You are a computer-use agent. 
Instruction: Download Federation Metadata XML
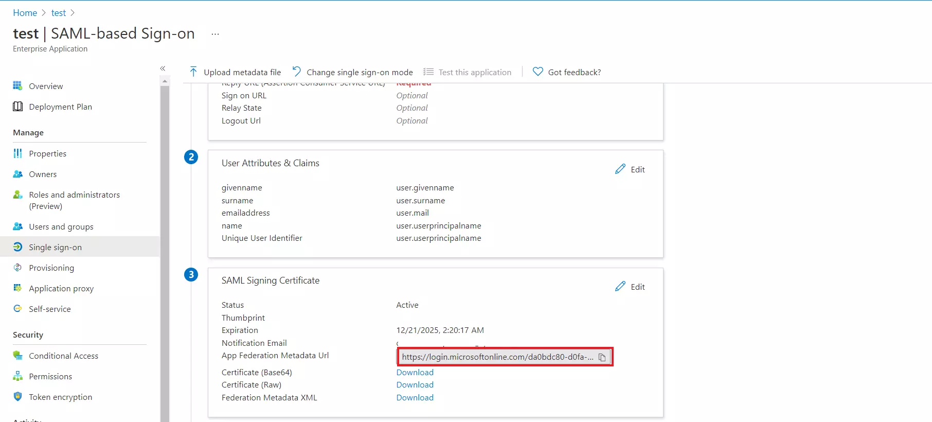415,398
